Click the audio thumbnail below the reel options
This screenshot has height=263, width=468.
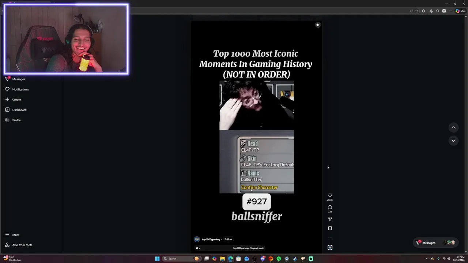tap(330, 247)
